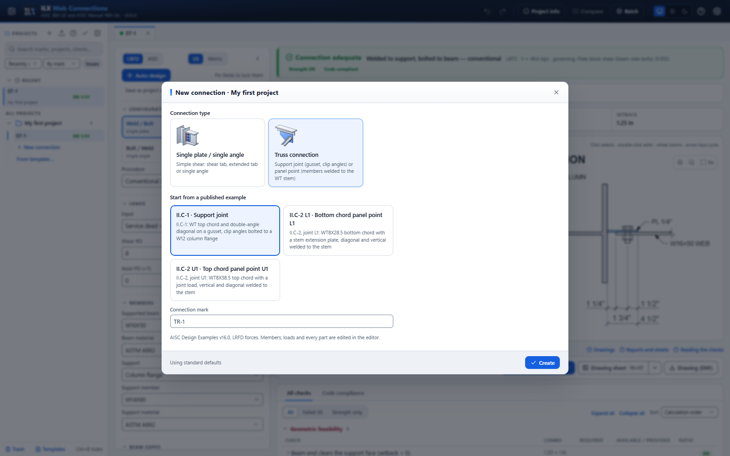Choose the II.C-1 Support joint example

(x=225, y=230)
